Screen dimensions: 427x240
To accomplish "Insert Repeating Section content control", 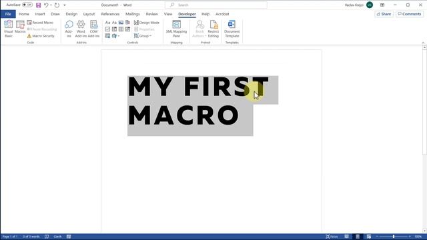I will pyautogui.click(x=108, y=35).
